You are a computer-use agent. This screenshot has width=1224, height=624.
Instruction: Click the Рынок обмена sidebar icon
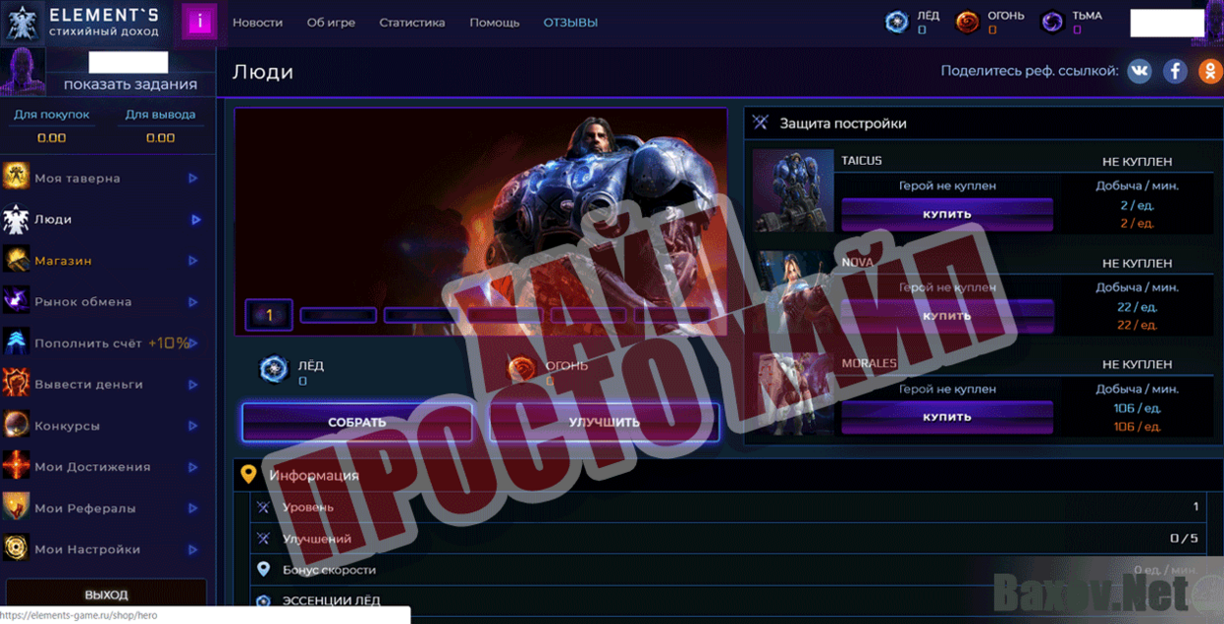point(16,301)
